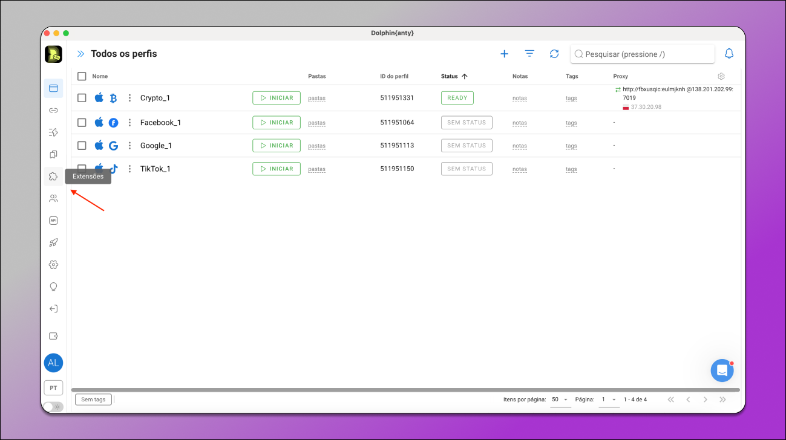786x440 pixels.
Task: Jump to the last page arrows
Action: click(722, 400)
